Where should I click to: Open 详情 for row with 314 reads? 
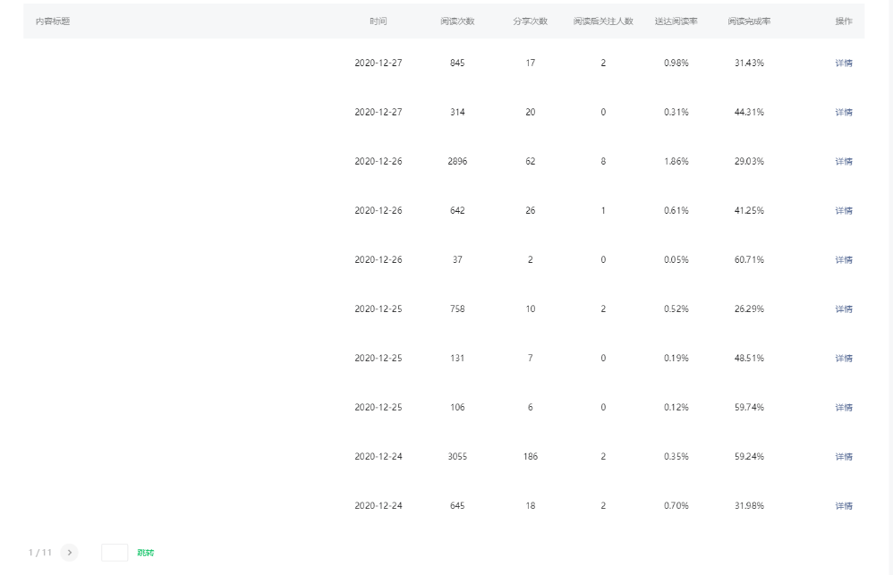pos(843,113)
